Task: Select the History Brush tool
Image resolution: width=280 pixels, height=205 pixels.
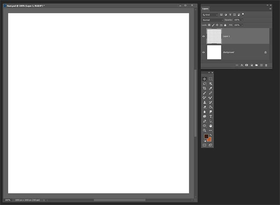Action: (211, 102)
